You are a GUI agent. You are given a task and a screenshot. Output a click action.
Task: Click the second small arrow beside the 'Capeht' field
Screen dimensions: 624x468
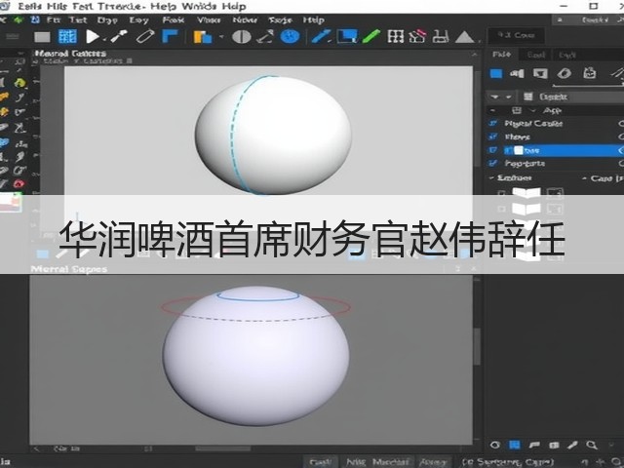point(508,97)
